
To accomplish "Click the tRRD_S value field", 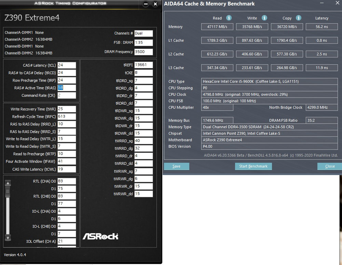I will pos(67,131).
